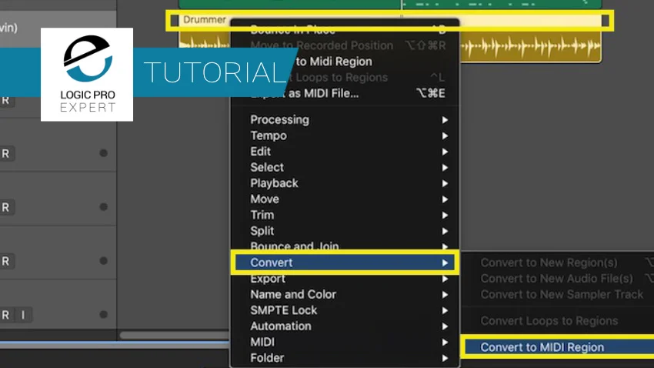Select Convert to New Region(s)

(558, 263)
